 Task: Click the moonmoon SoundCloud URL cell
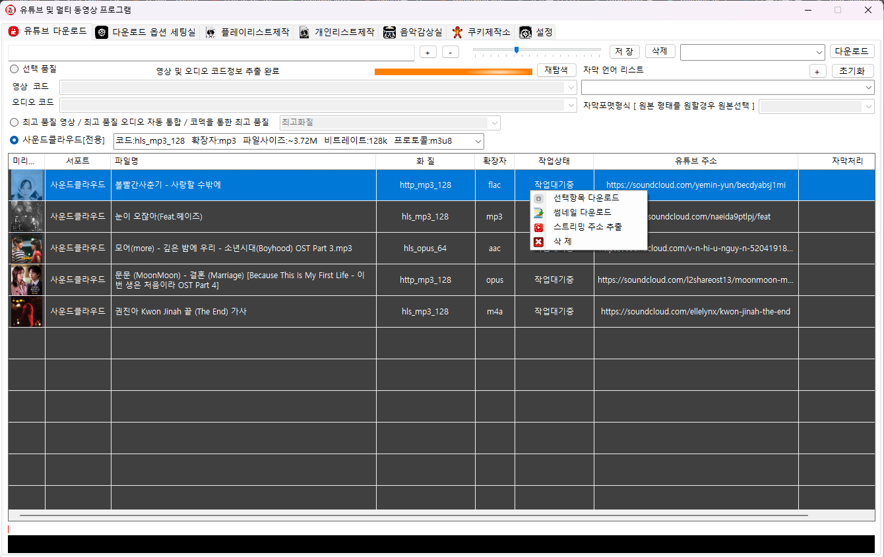(696, 279)
